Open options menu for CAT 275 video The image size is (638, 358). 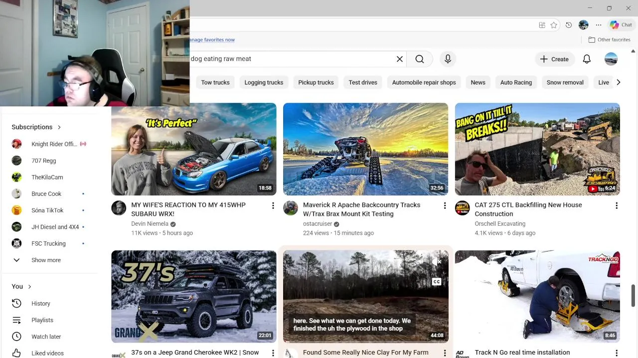click(617, 205)
